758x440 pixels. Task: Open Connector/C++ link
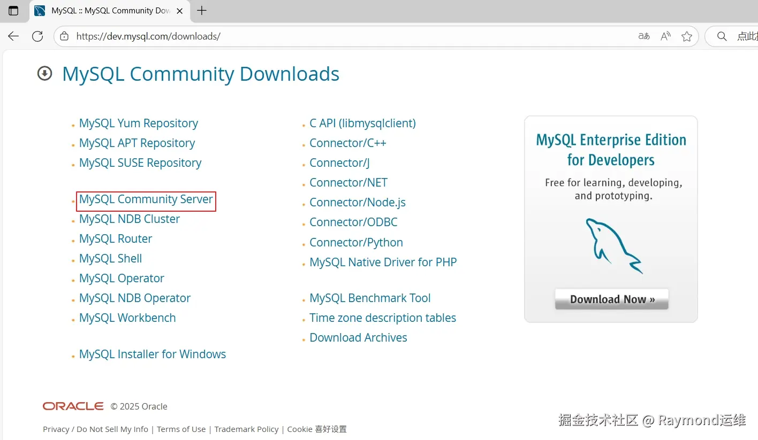pyautogui.click(x=348, y=143)
